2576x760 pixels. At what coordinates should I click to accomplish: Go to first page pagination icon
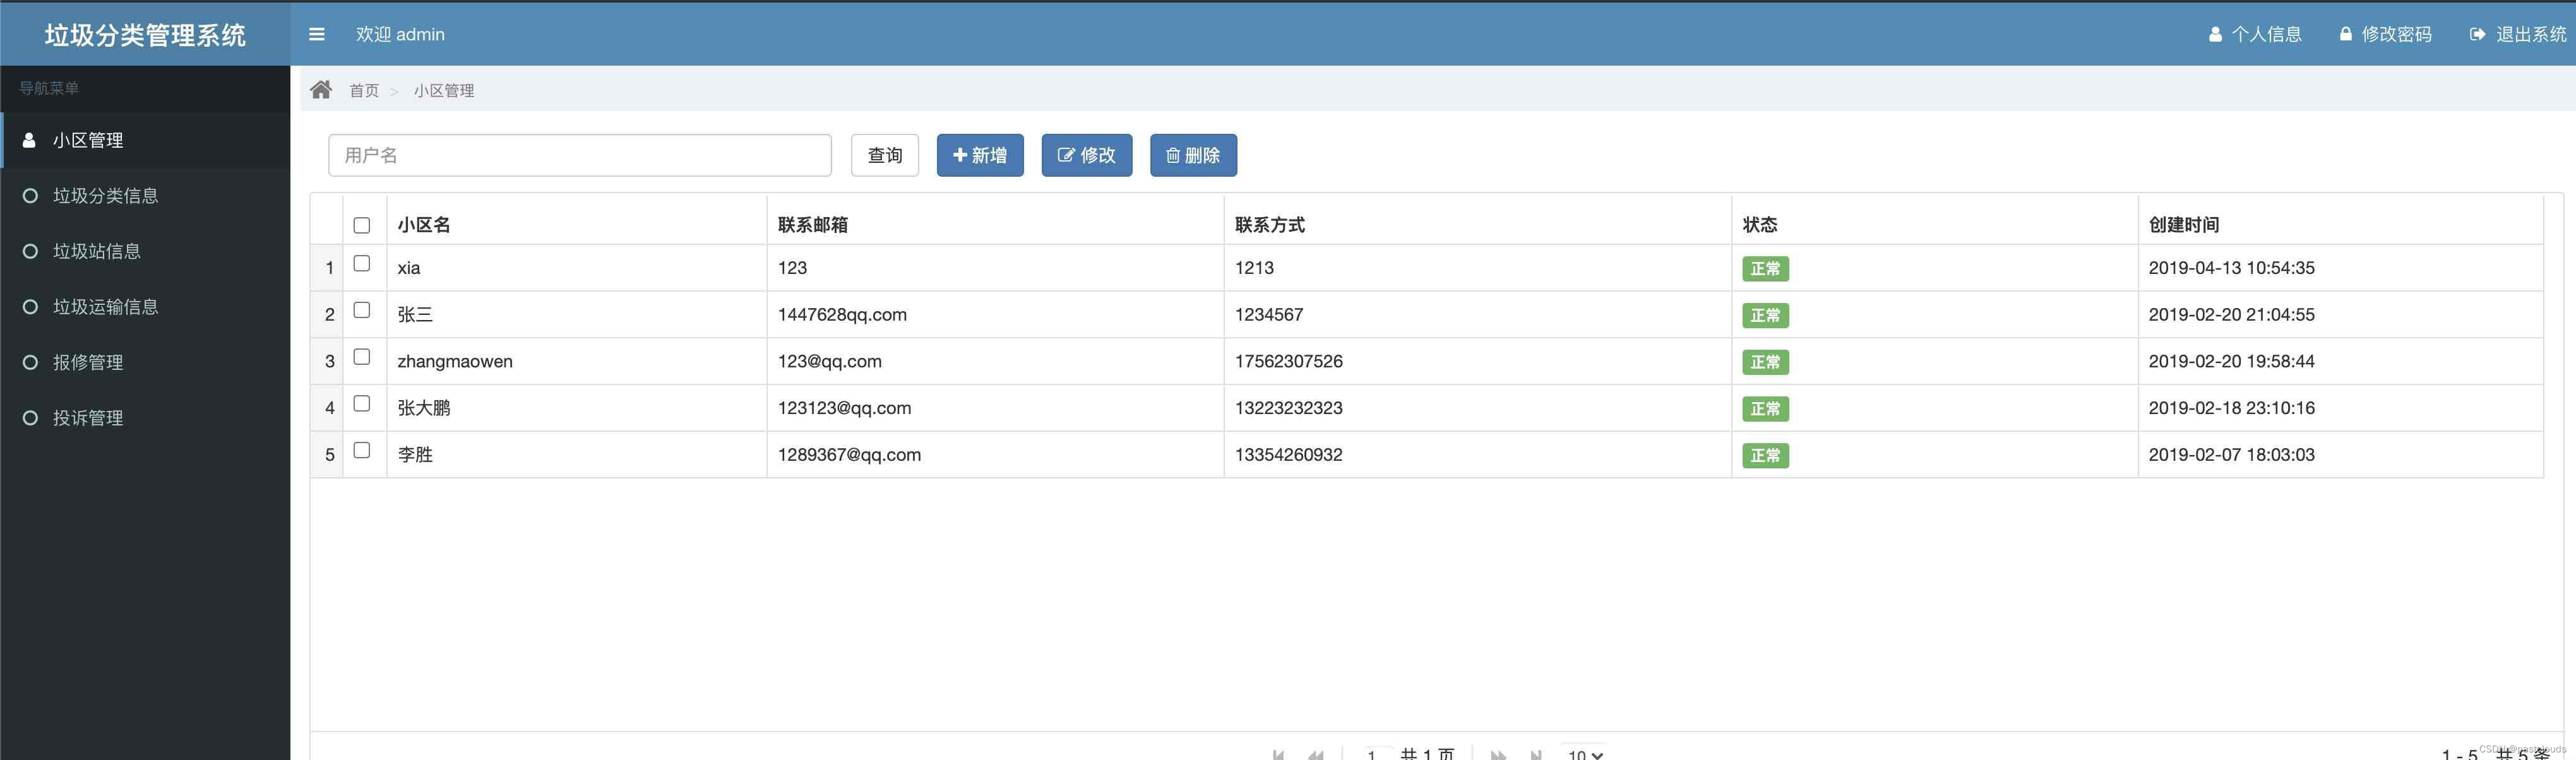point(1278,755)
